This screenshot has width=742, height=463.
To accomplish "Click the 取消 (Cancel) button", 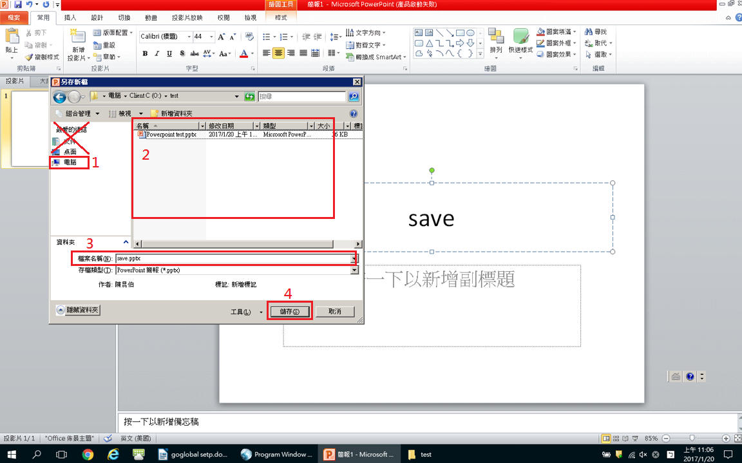I will coord(334,312).
